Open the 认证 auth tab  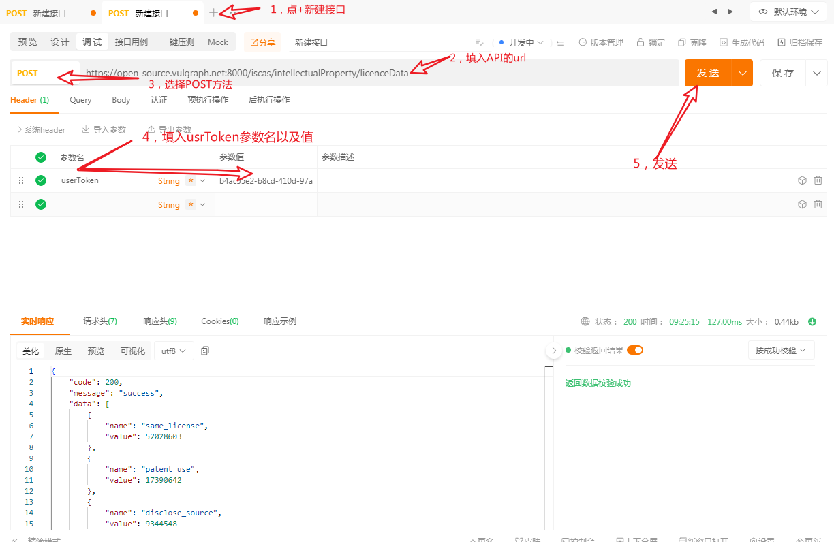[159, 100]
